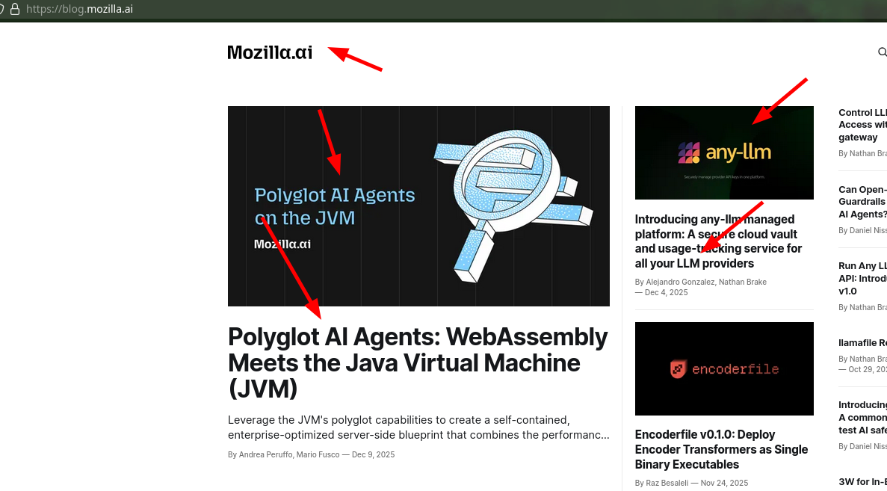The height and width of the screenshot is (491, 887).
Task: Open the Polyglot AI Agents WebAssembly headline
Action: [x=418, y=362]
